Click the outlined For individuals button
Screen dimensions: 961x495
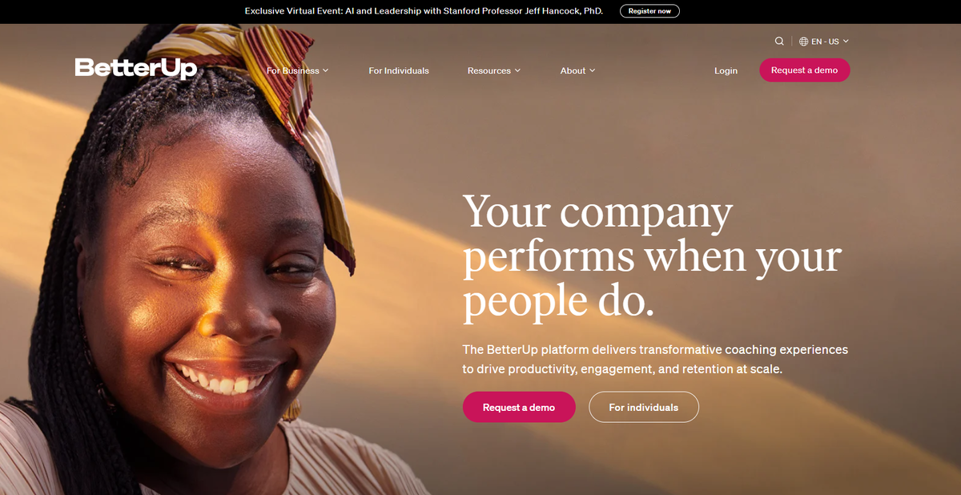(x=644, y=407)
